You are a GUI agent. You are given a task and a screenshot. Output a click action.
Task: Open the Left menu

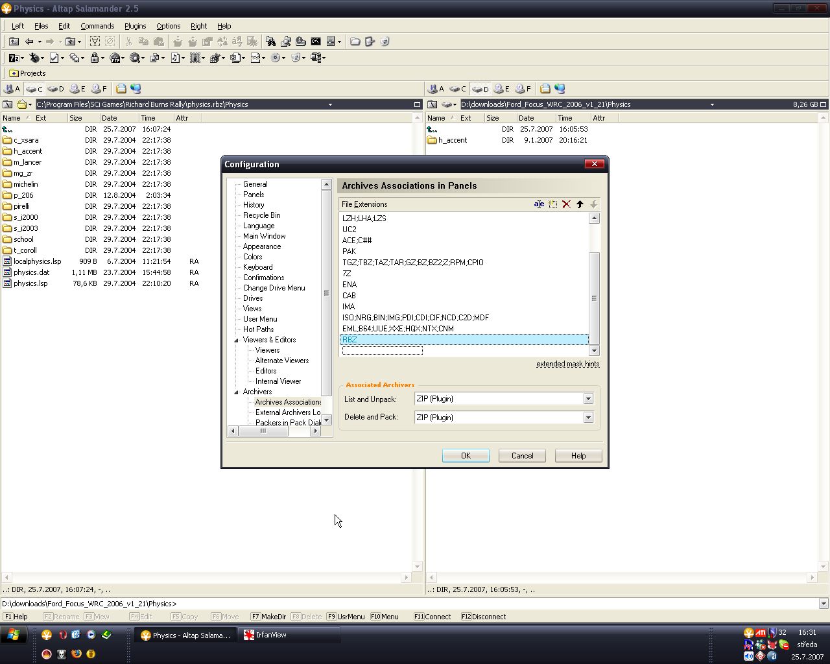[x=18, y=26]
